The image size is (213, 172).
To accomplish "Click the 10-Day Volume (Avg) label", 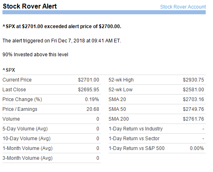I will tap(26, 139).
